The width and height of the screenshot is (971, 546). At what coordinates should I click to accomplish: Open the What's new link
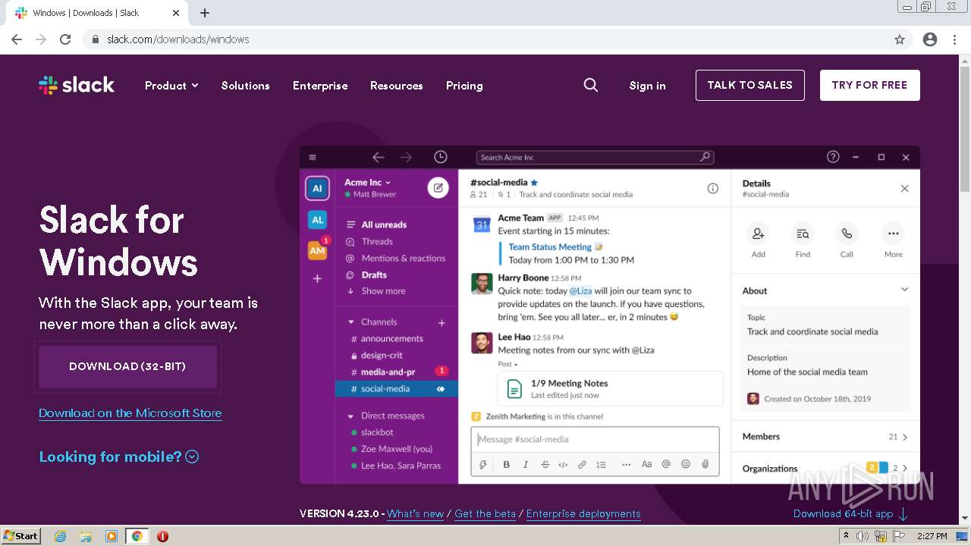[x=415, y=513]
